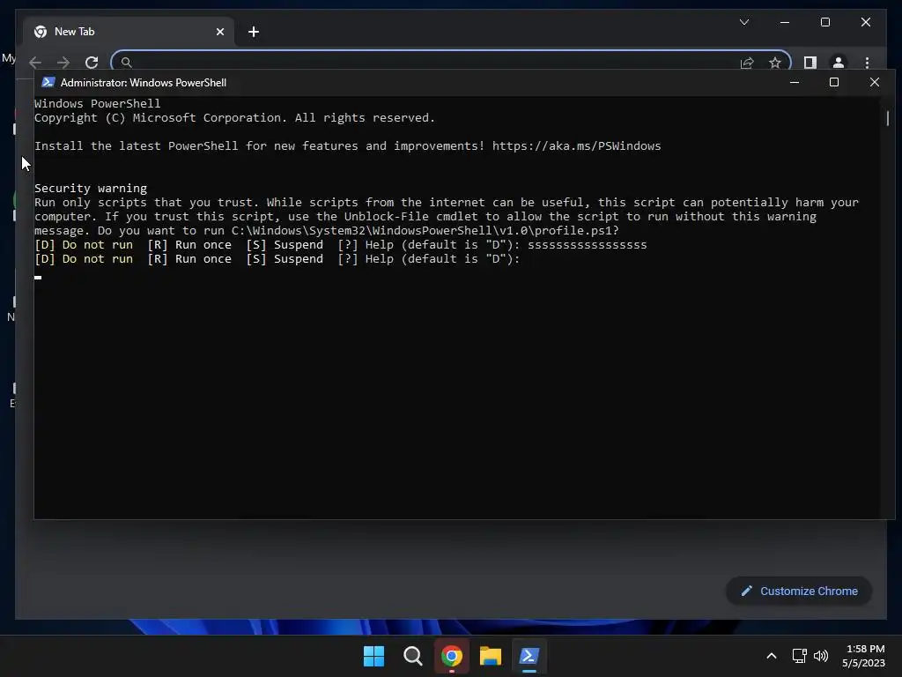Click the PowerShell vertical scrollbar thumb
The image size is (902, 677).
click(888, 118)
